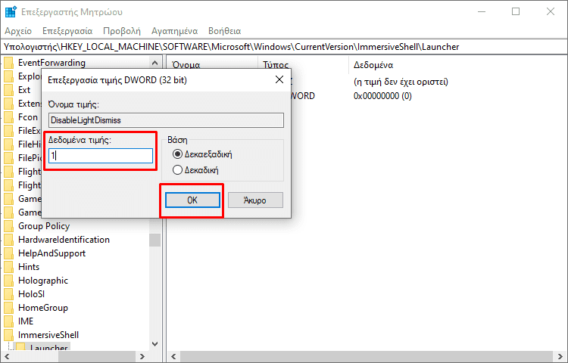Click the Registry Editor app icon in title bar
Screen dimensions: 568x363
pos(11,11)
